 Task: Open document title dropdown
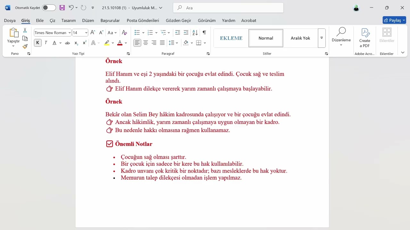[x=160, y=8]
